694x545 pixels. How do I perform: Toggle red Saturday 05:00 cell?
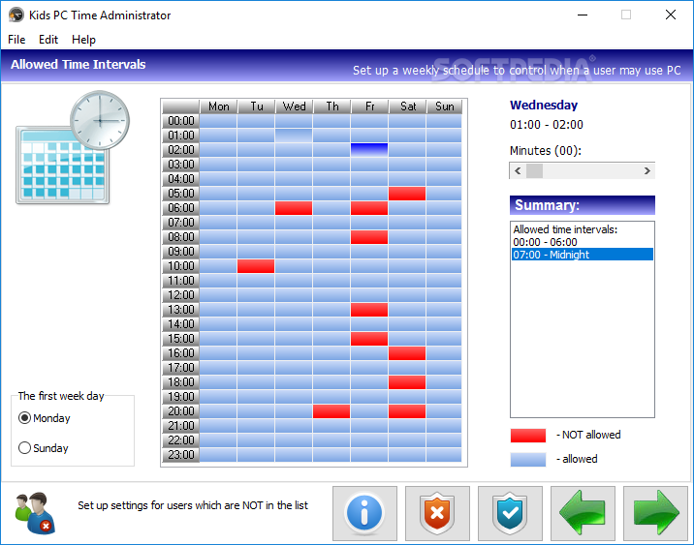point(407,194)
